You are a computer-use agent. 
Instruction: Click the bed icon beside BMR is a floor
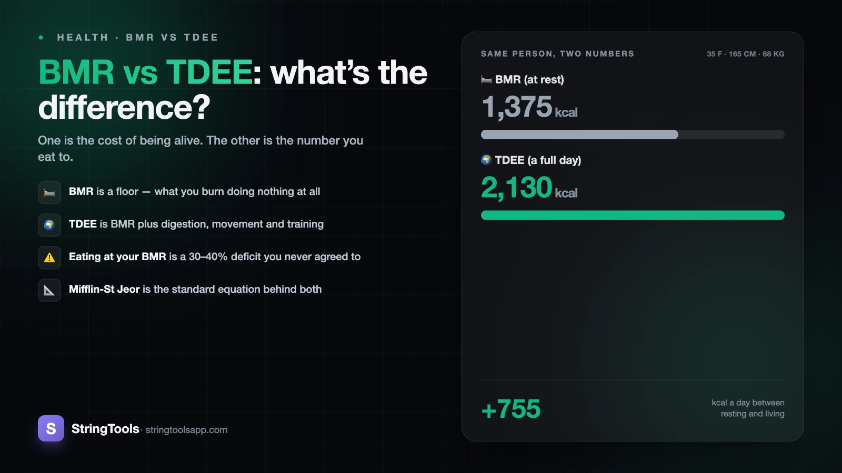(49, 192)
